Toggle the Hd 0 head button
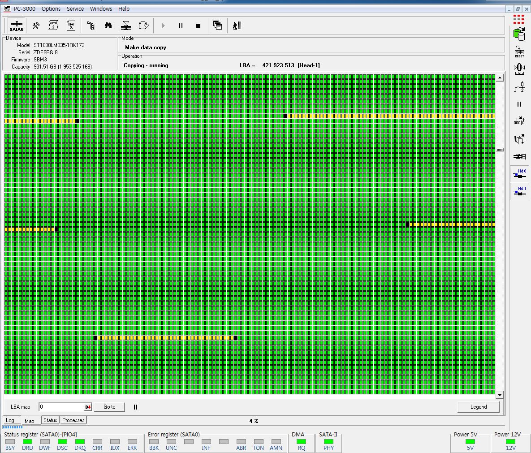This screenshot has width=531, height=453. coord(519,174)
